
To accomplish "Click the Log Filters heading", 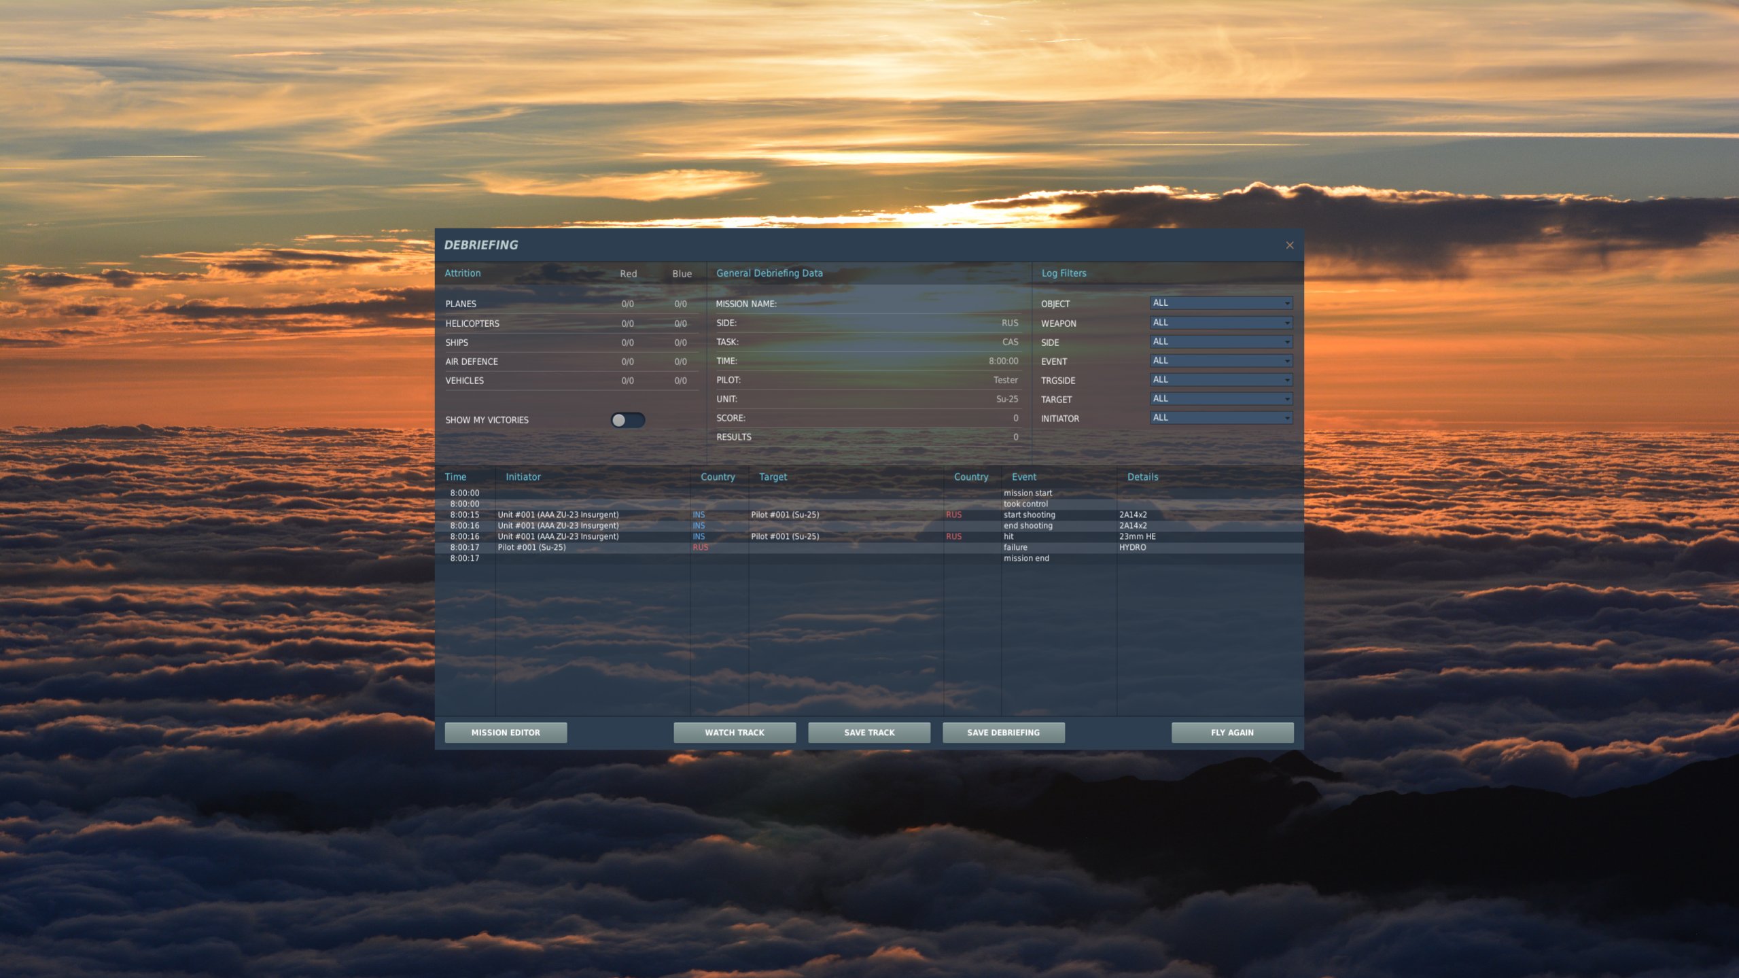I will tap(1064, 273).
